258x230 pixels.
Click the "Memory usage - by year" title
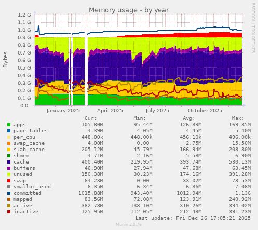[129, 10]
